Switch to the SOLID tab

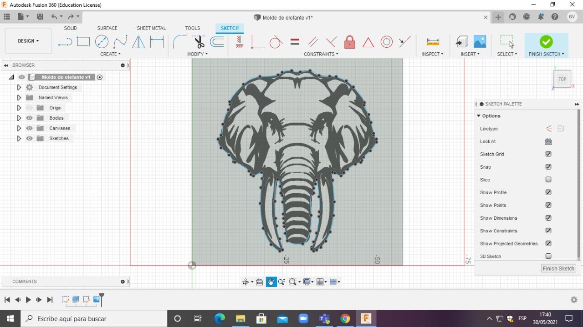coord(70,28)
